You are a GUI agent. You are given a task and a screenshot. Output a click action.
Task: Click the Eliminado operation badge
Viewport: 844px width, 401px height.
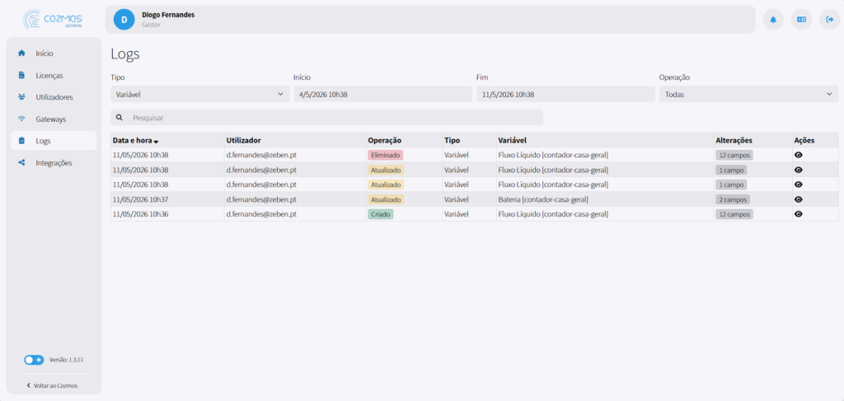[x=386, y=155]
